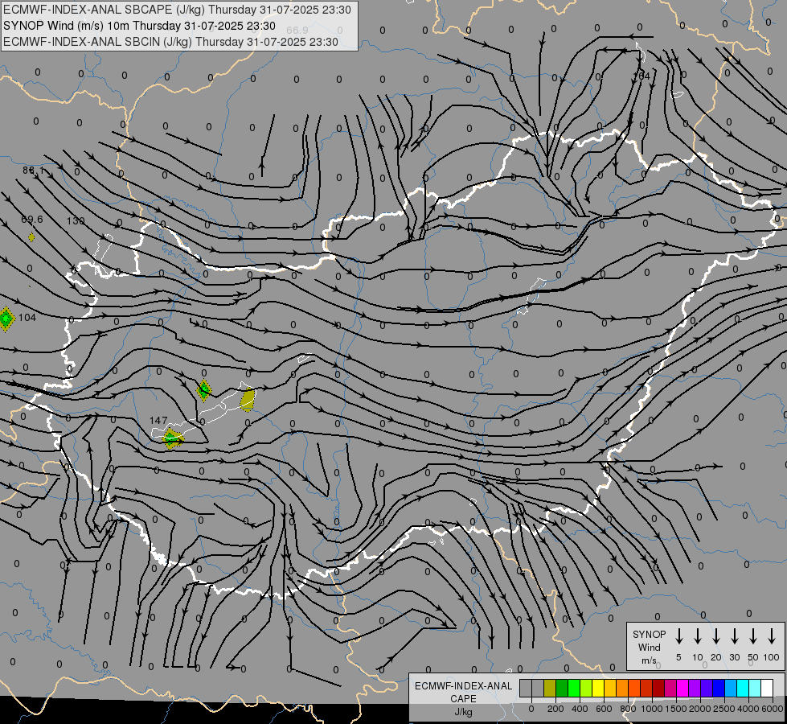Click the 164 value label on the map
Screen dimensions: 787x724
[x=641, y=76]
